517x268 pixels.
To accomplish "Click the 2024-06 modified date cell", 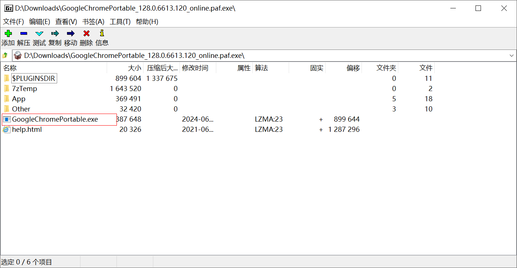I will 198,119.
